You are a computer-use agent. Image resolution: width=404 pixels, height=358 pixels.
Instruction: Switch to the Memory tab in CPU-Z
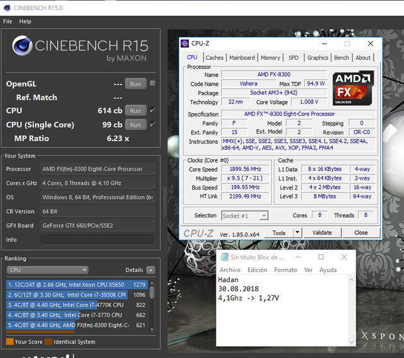click(270, 57)
